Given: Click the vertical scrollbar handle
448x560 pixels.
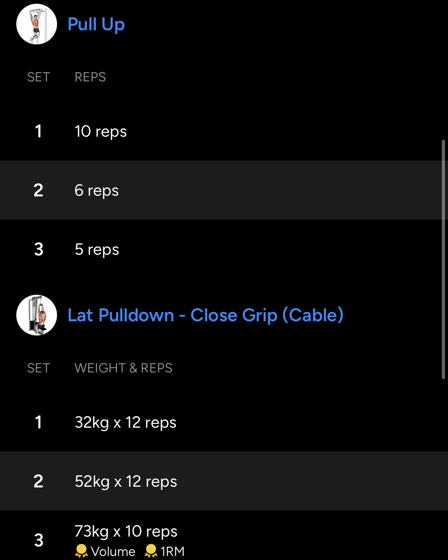Looking at the screenshot, I should tap(443, 259).
